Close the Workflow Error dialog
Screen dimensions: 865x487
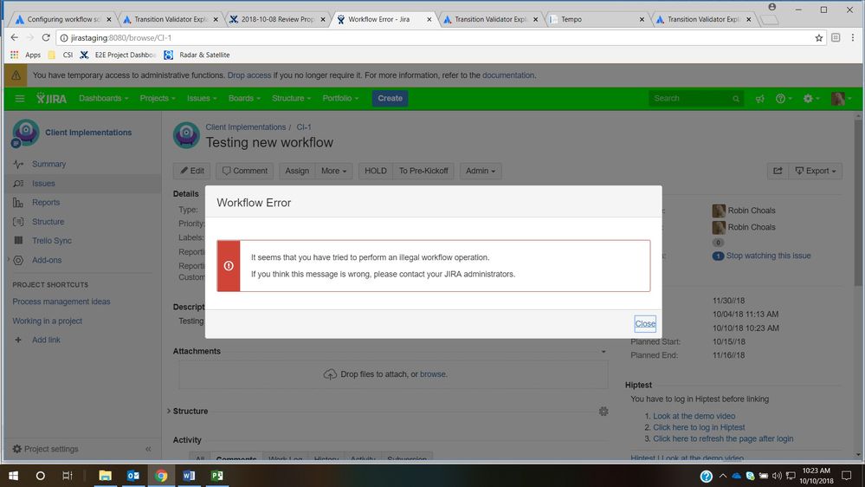(645, 323)
